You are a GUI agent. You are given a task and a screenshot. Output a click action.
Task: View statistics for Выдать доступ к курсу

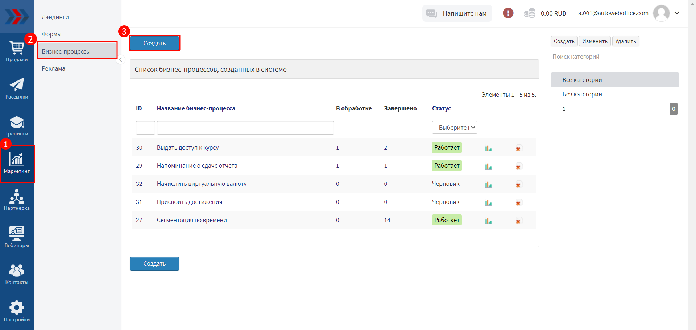click(x=488, y=148)
